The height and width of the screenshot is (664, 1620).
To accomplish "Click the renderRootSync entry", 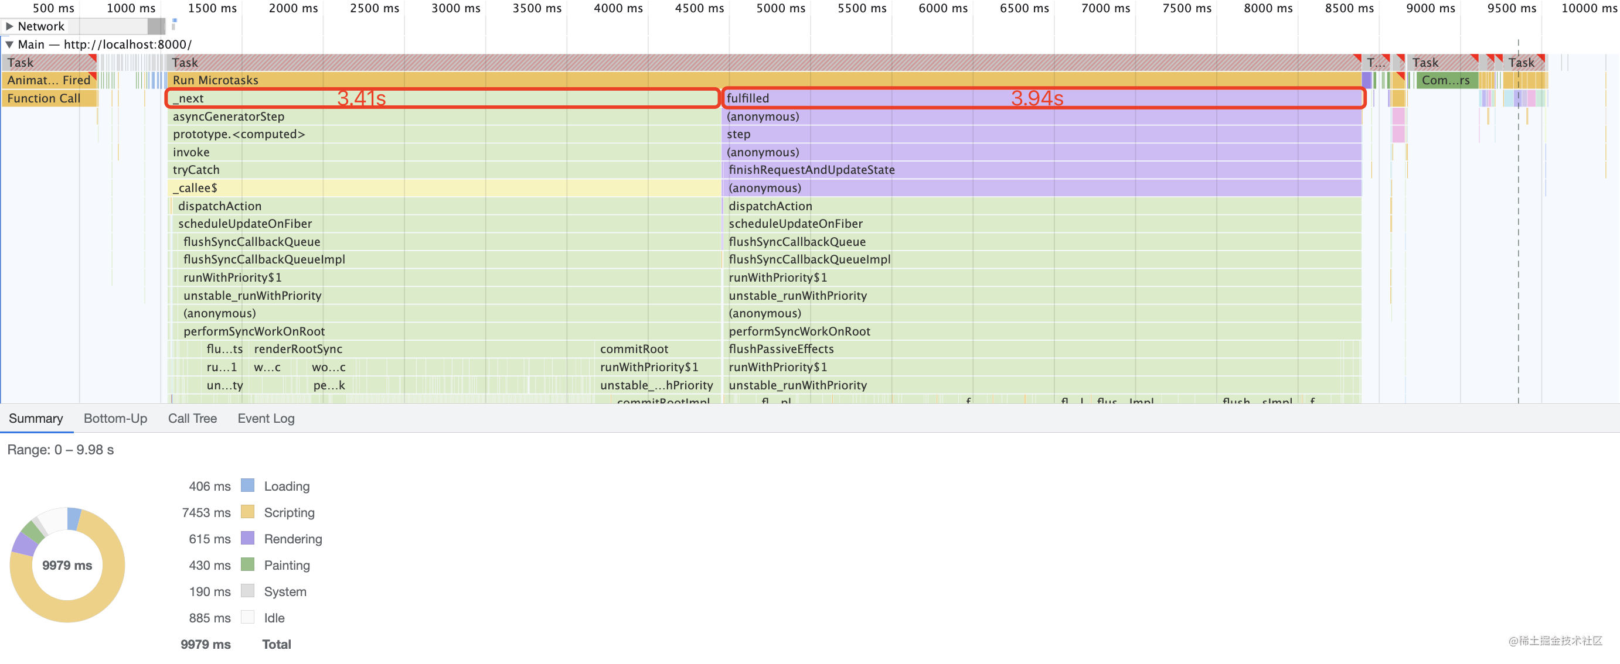I will (298, 350).
